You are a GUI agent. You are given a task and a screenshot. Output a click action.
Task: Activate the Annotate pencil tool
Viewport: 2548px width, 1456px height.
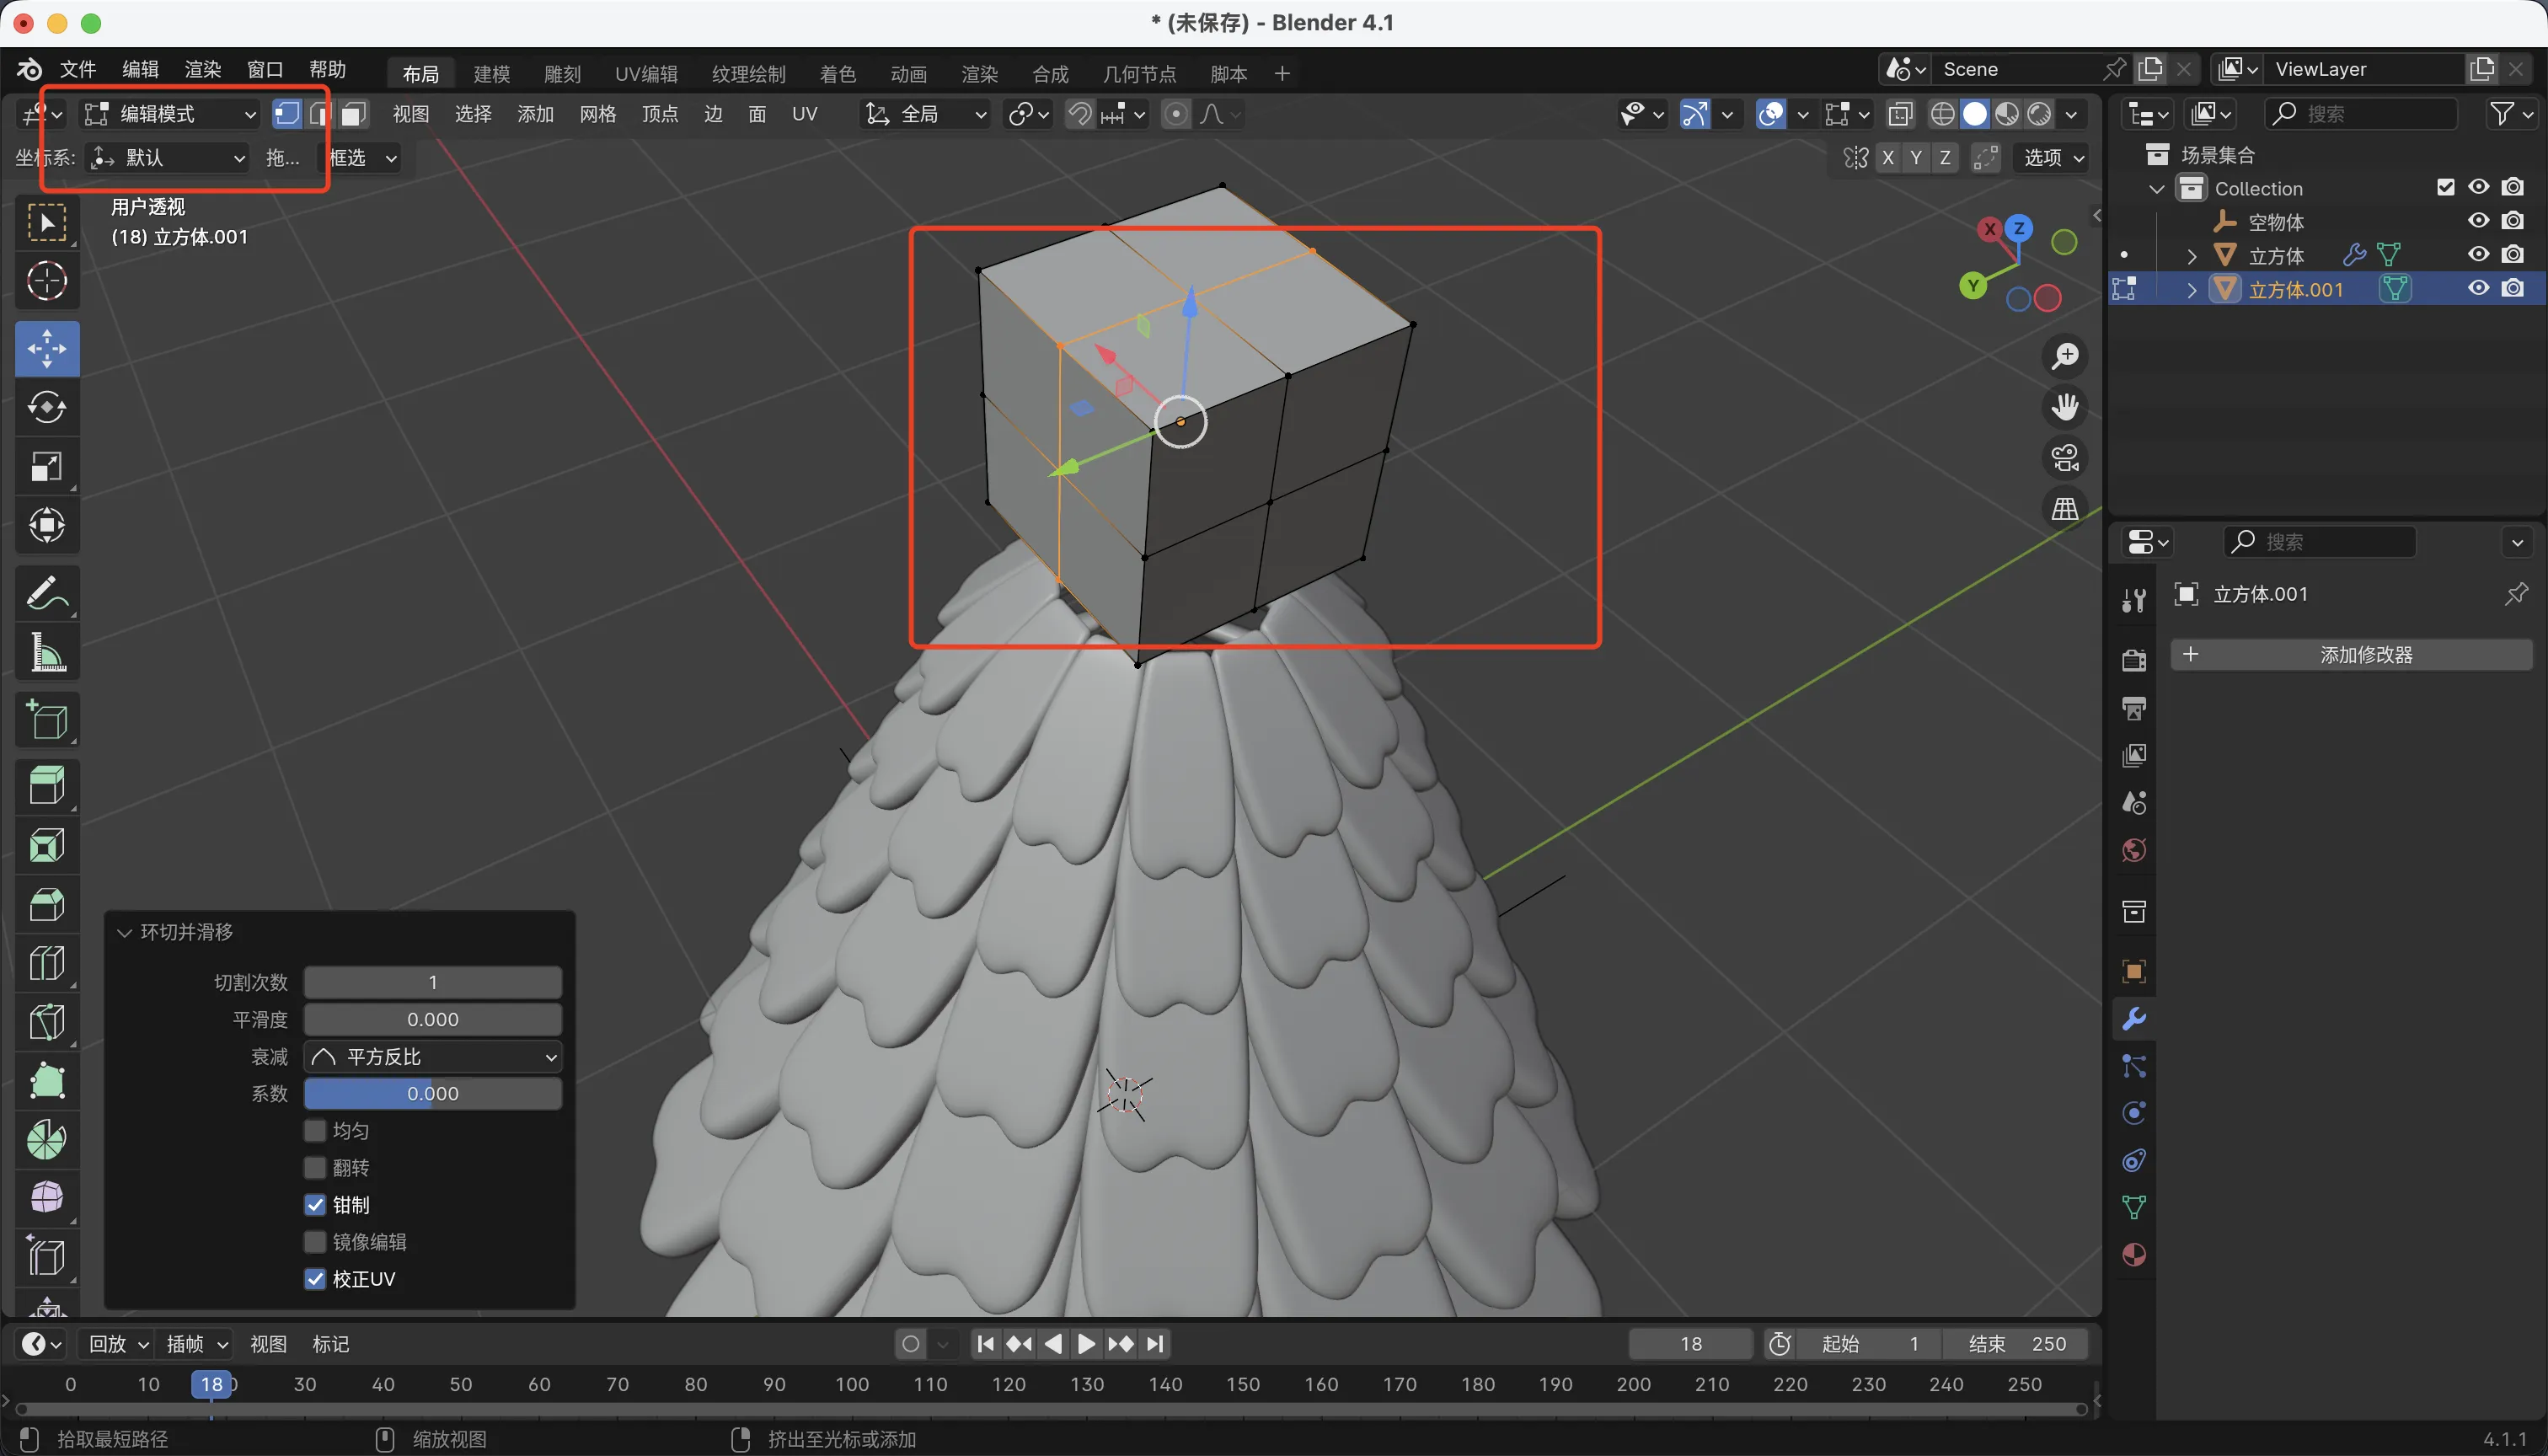47,593
